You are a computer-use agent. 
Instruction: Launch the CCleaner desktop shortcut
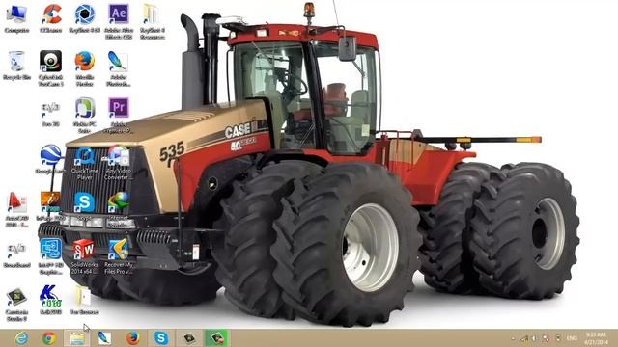tap(51, 18)
